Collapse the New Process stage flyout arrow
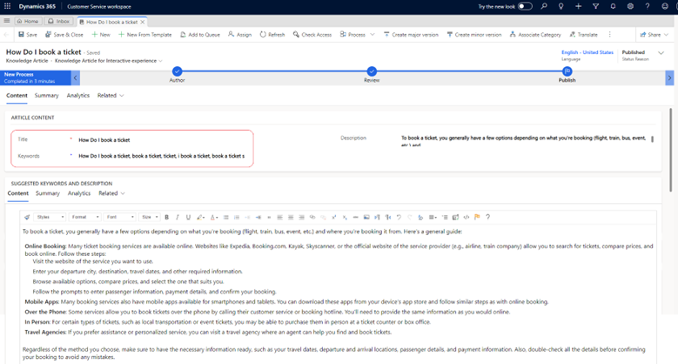Screen dimensions: 678x364 click(x=75, y=78)
